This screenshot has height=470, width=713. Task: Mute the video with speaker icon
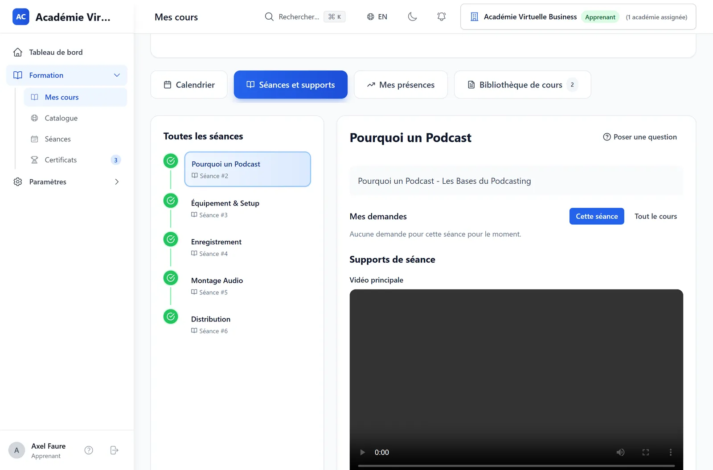pos(620,452)
